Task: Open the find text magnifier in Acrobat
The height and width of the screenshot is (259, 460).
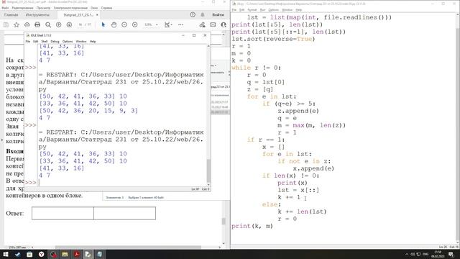Action: (x=48, y=24)
